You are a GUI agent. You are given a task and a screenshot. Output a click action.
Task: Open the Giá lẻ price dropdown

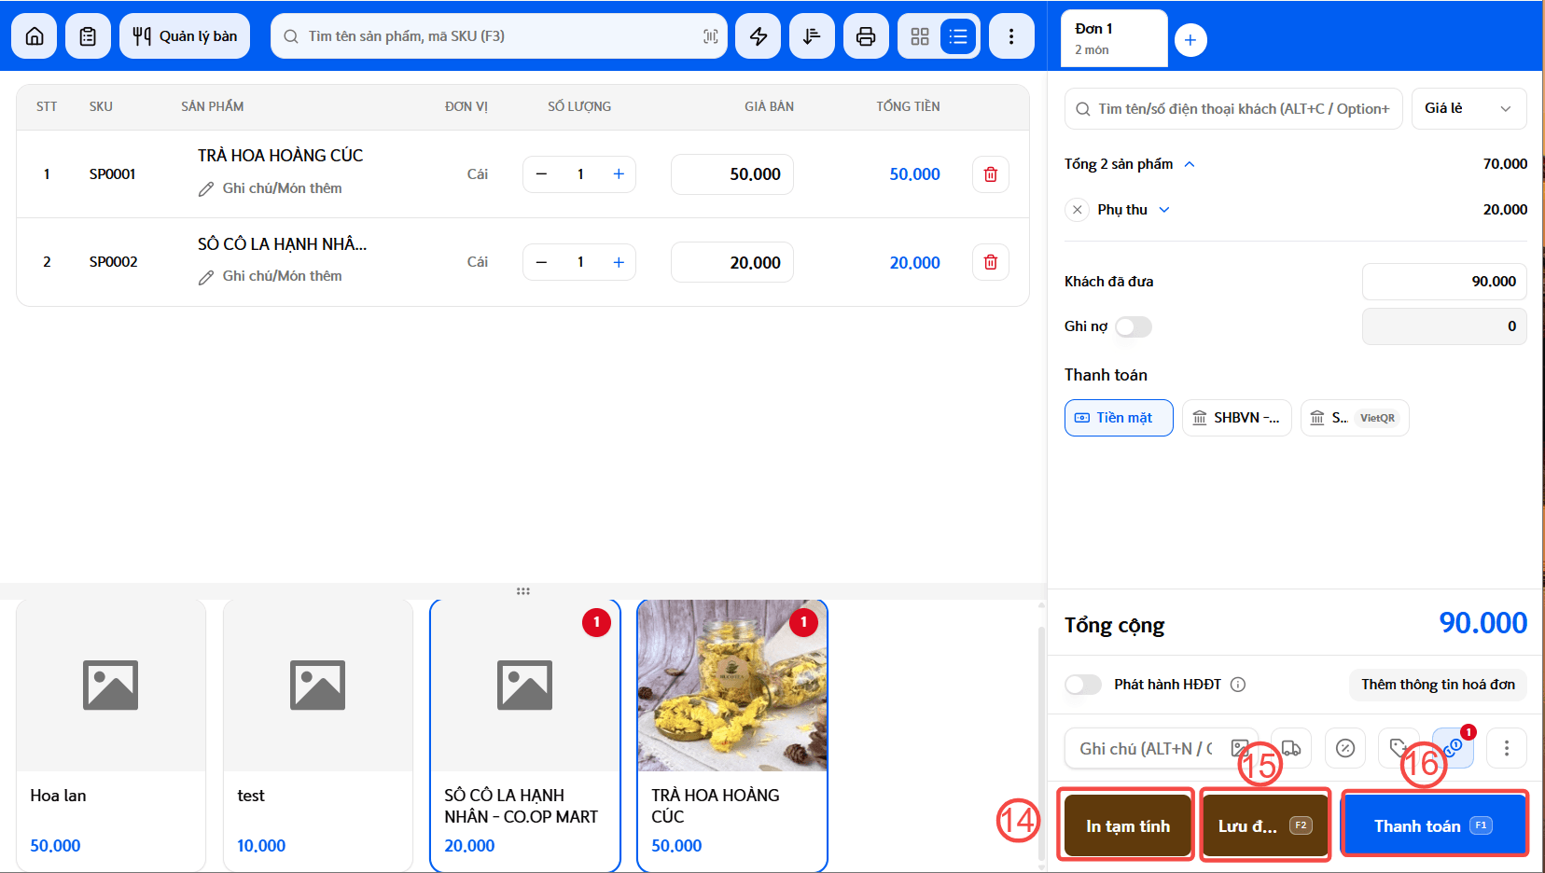click(1469, 108)
